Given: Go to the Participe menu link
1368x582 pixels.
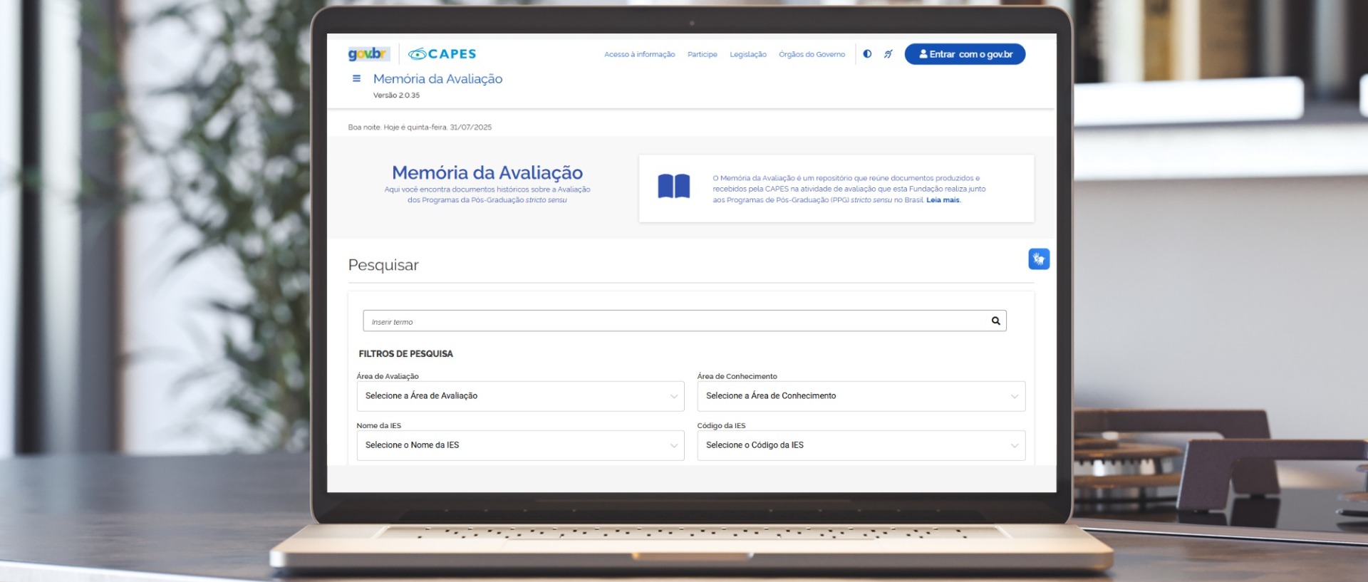Looking at the screenshot, I should point(702,55).
